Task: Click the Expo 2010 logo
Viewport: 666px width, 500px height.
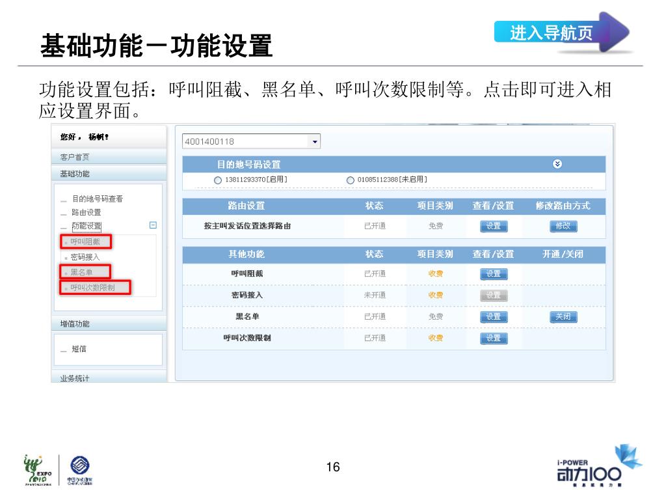Action: [38, 470]
